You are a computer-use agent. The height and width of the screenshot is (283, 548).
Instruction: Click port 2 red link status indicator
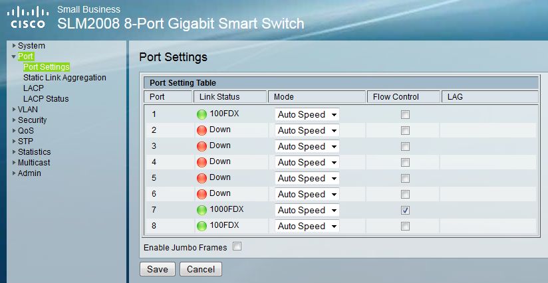click(202, 130)
